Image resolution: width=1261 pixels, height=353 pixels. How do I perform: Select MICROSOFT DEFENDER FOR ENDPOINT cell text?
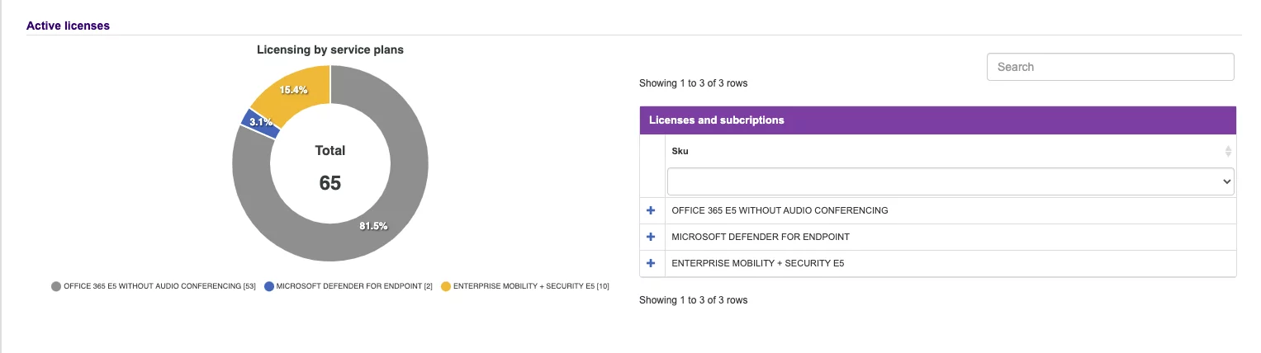761,237
